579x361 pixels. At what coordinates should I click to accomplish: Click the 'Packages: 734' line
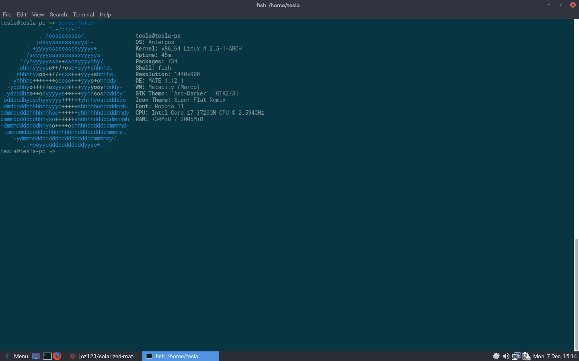pos(156,61)
